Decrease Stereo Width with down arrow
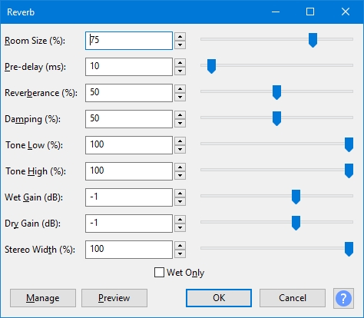The height and width of the screenshot is (318, 364). click(x=180, y=254)
